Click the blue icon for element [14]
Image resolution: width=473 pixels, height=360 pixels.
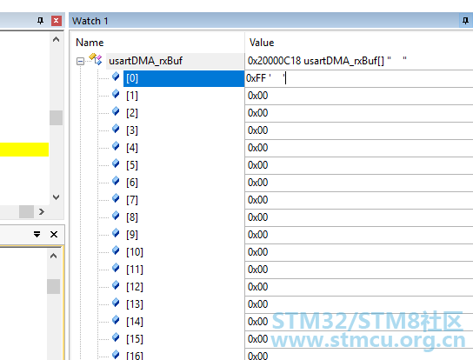coord(116,320)
